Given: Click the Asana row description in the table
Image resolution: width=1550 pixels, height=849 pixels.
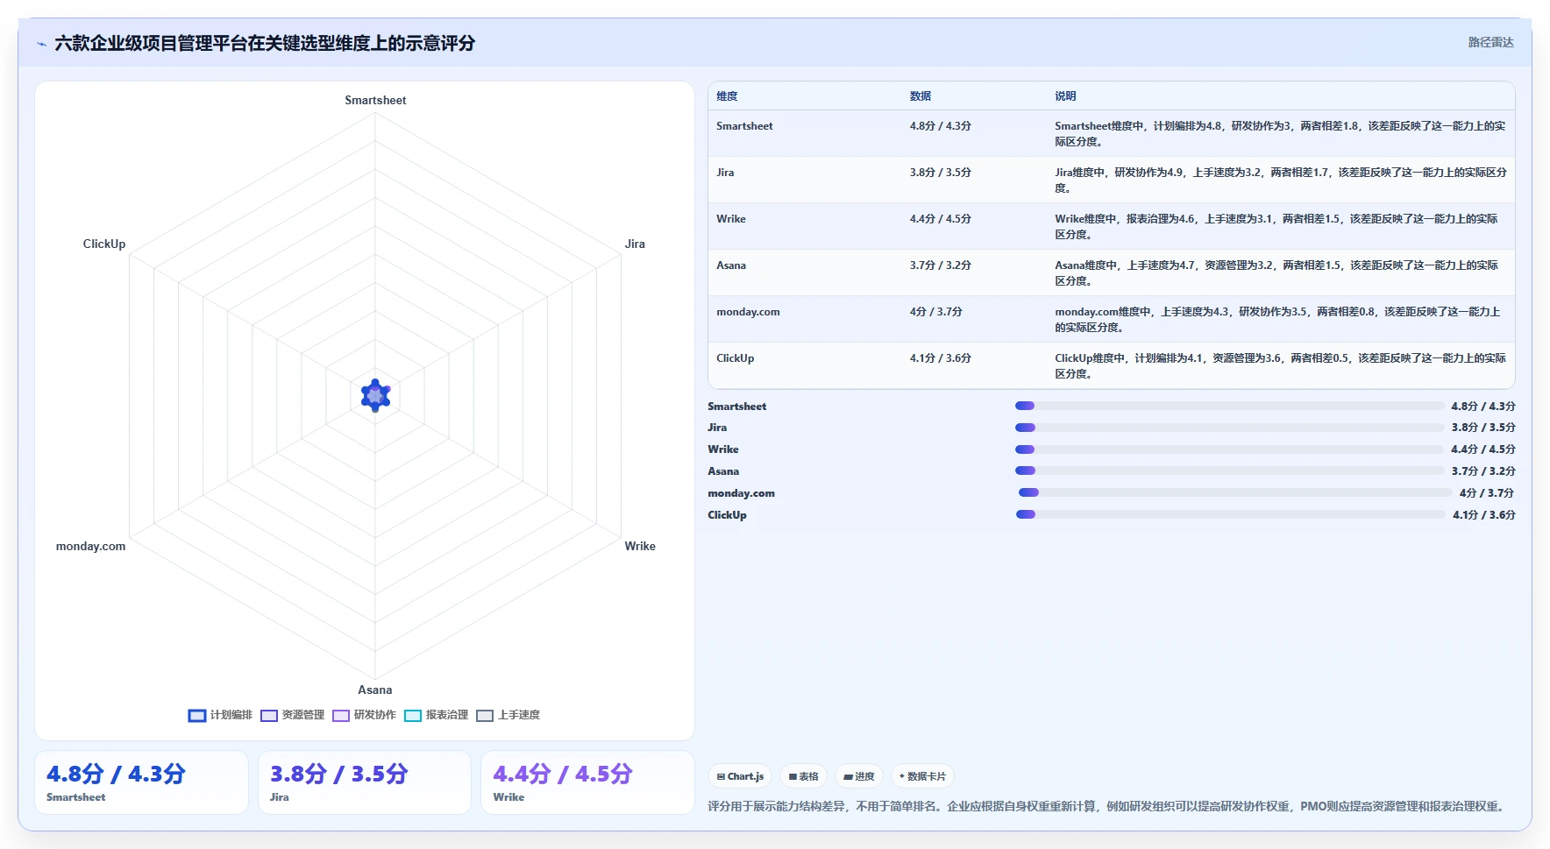Looking at the screenshot, I should 1276,273.
